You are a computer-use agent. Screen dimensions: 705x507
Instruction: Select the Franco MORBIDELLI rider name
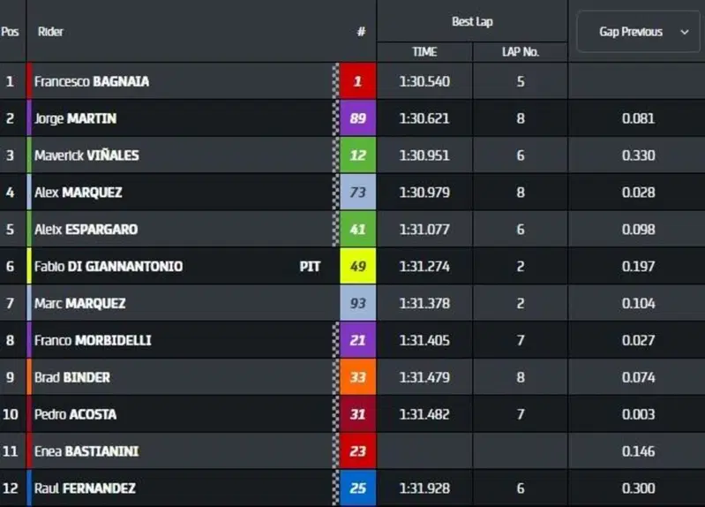click(93, 340)
